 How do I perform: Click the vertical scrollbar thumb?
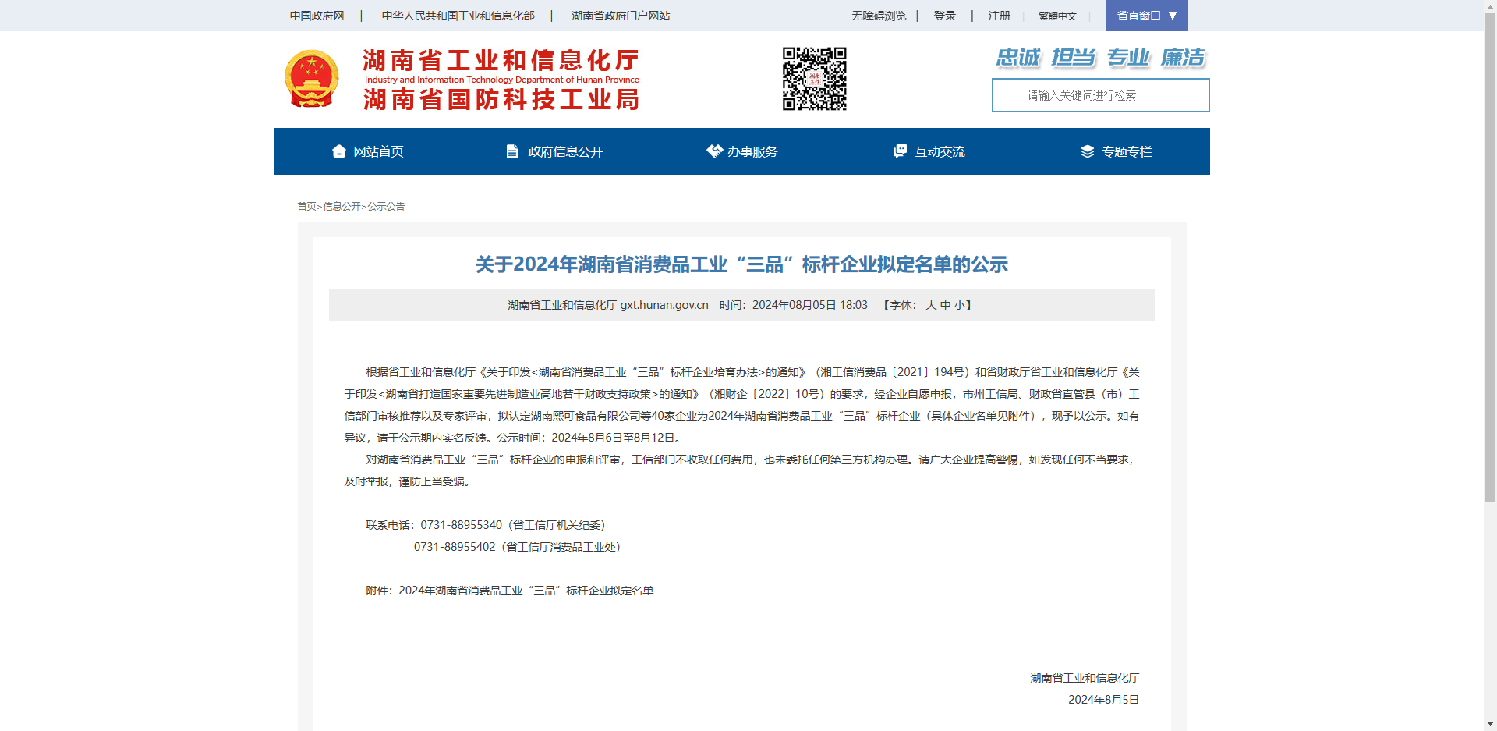point(1490,257)
